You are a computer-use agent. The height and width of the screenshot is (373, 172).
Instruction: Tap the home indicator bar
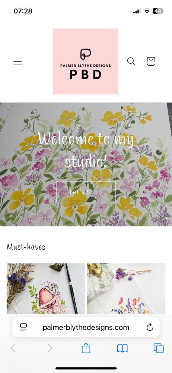[x=86, y=368]
